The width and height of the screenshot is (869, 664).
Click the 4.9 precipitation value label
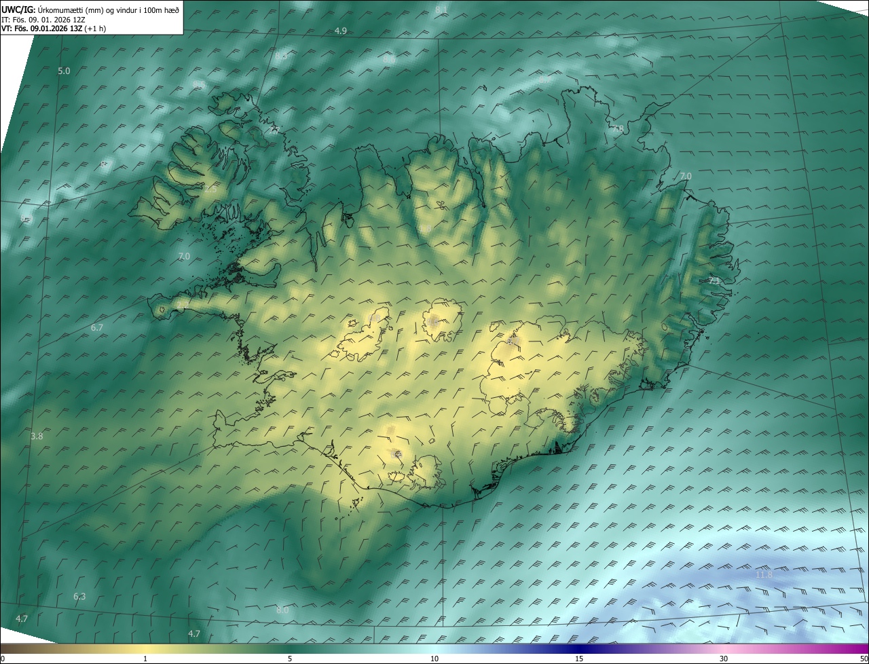(x=341, y=31)
